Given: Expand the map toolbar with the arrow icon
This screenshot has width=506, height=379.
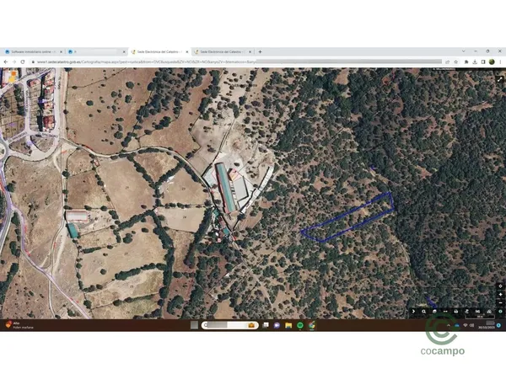Looking at the screenshot, I should (x=413, y=312).
